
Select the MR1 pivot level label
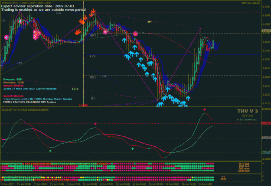pyautogui.click(x=93, y=35)
